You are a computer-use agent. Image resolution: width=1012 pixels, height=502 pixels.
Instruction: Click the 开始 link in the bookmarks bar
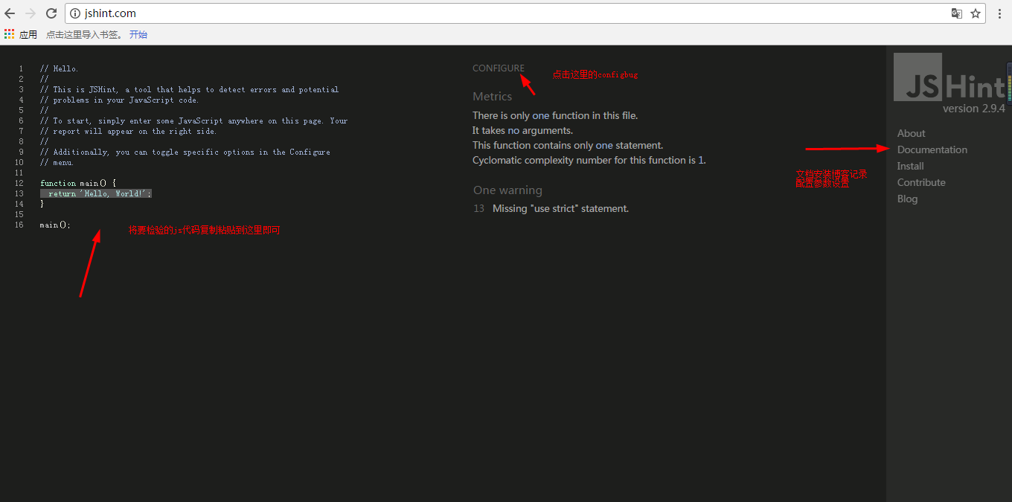click(x=138, y=34)
